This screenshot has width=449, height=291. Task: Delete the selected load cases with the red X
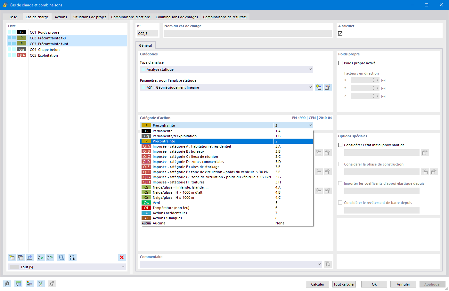(x=122, y=257)
